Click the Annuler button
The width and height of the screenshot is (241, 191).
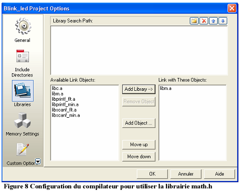click(186, 174)
